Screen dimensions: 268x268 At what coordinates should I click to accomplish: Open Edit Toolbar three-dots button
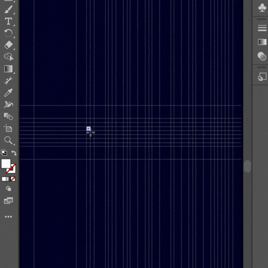(x=8, y=217)
